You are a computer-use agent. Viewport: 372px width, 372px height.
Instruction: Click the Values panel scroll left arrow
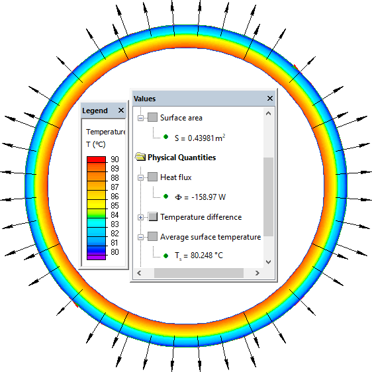tap(139, 273)
